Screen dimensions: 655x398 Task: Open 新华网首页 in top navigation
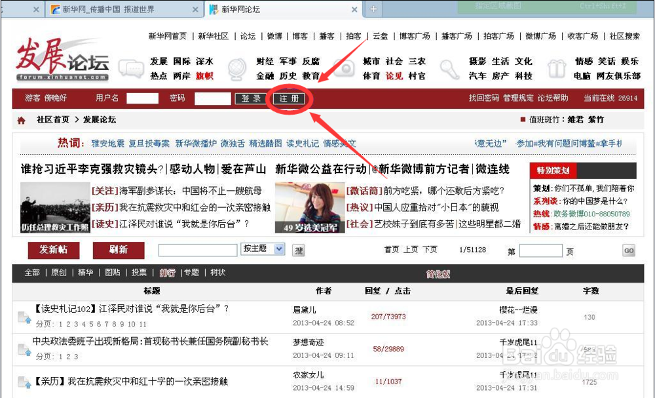(168, 36)
